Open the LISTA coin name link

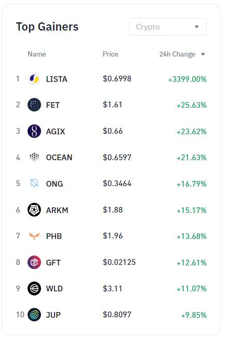pos(57,79)
